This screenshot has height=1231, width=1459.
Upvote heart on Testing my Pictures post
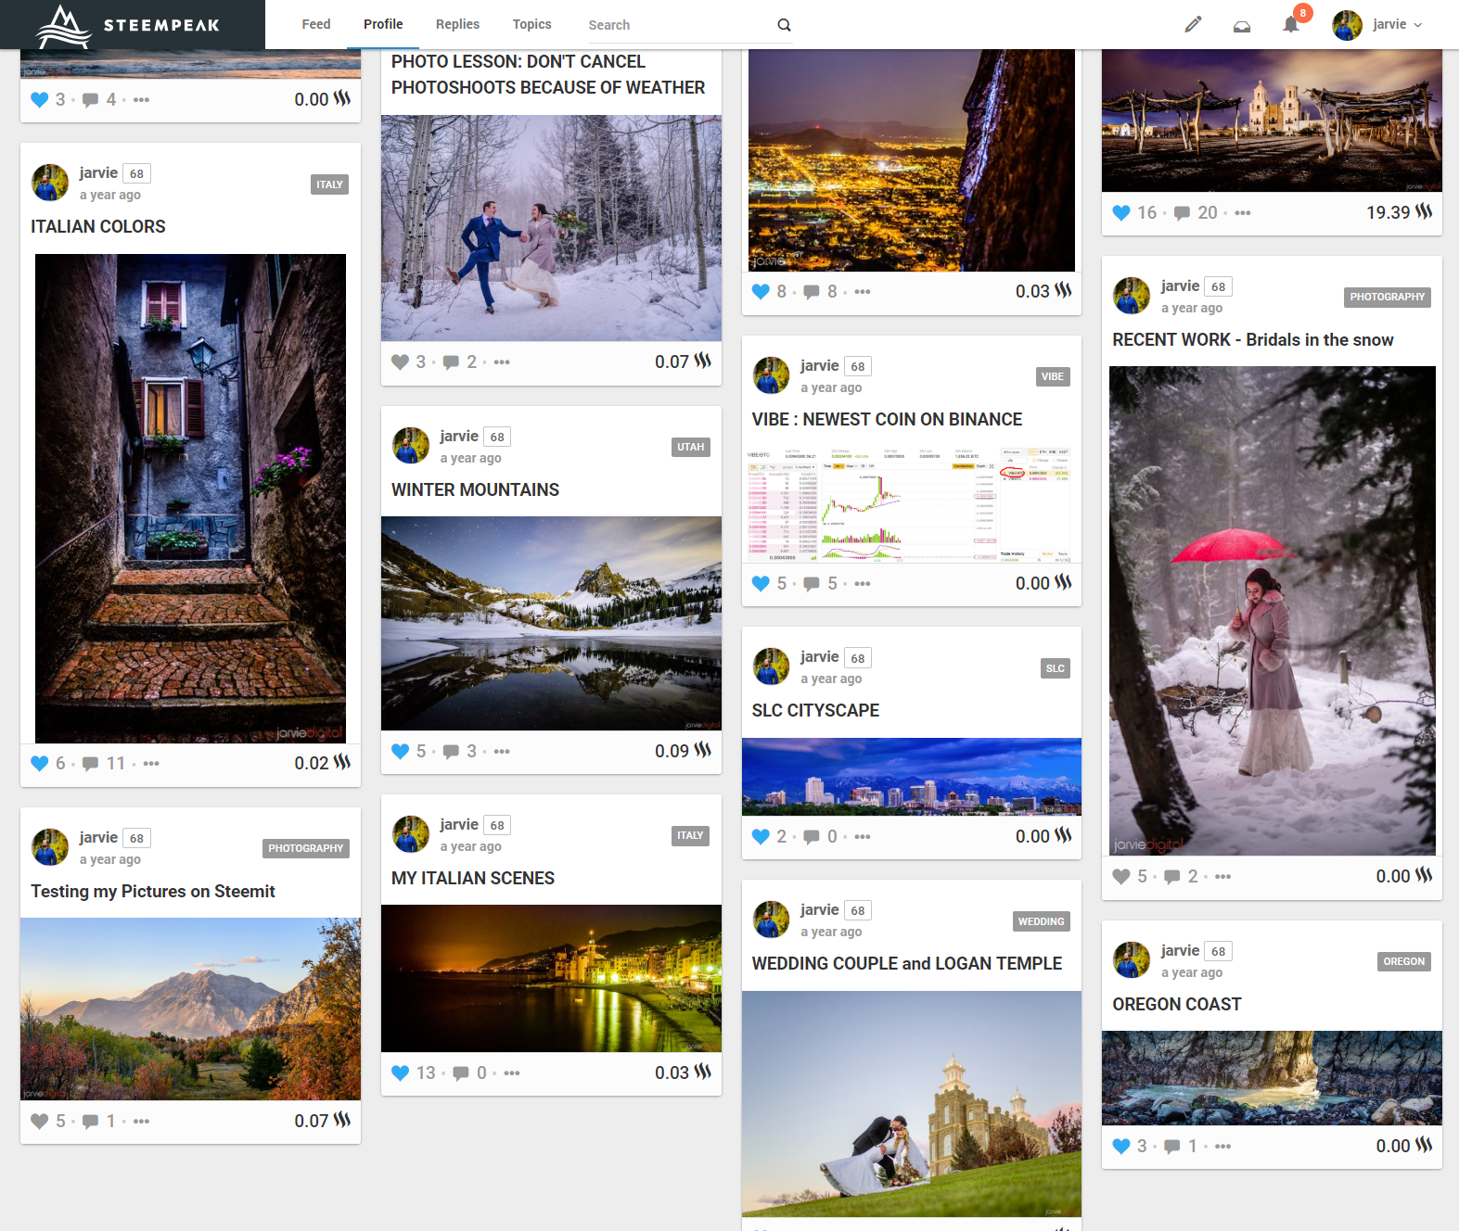coord(39,1122)
